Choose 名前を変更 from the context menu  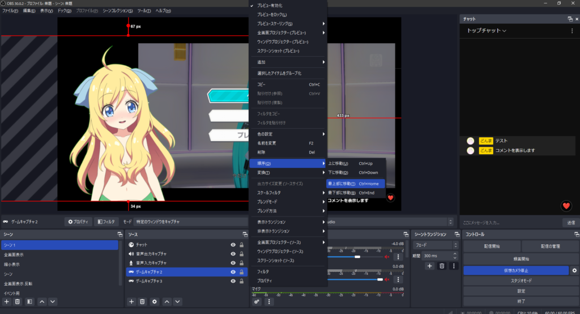pyautogui.click(x=268, y=143)
